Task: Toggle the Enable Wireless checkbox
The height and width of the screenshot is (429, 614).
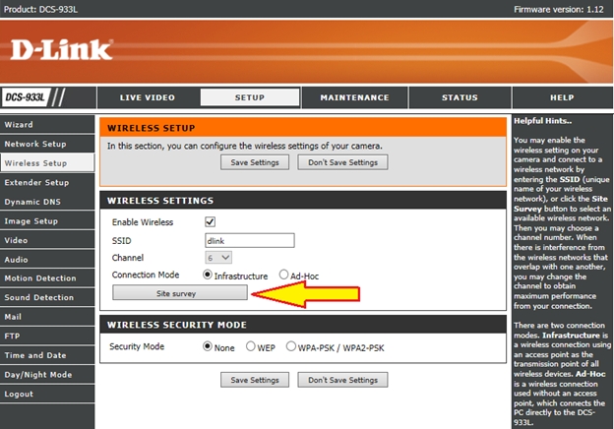Action: tap(210, 222)
